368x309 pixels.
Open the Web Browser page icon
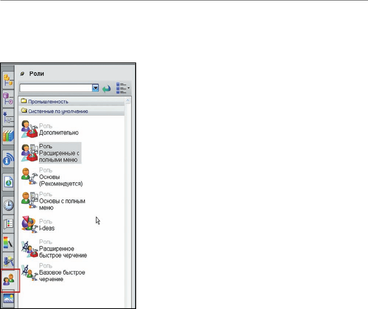[8, 182]
